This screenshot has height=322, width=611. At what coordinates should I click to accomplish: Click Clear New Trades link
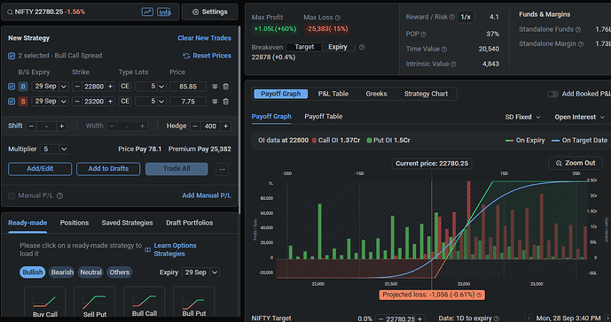204,38
